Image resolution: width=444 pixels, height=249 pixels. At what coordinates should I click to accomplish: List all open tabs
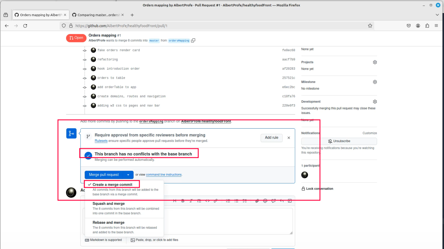pos(437,15)
